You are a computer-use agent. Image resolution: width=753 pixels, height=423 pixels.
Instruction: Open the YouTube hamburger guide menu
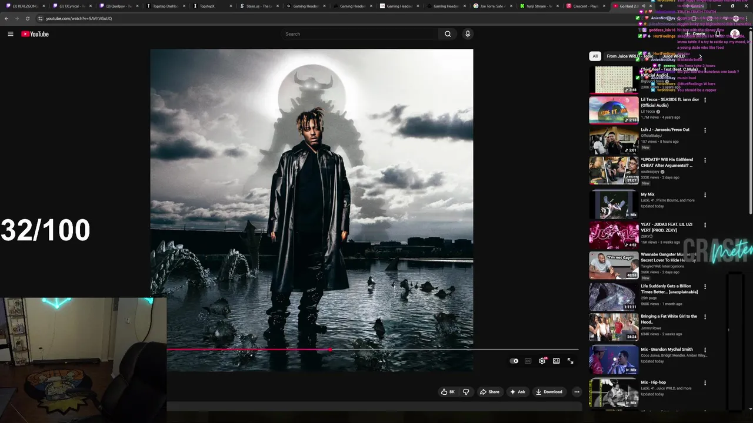point(11,34)
